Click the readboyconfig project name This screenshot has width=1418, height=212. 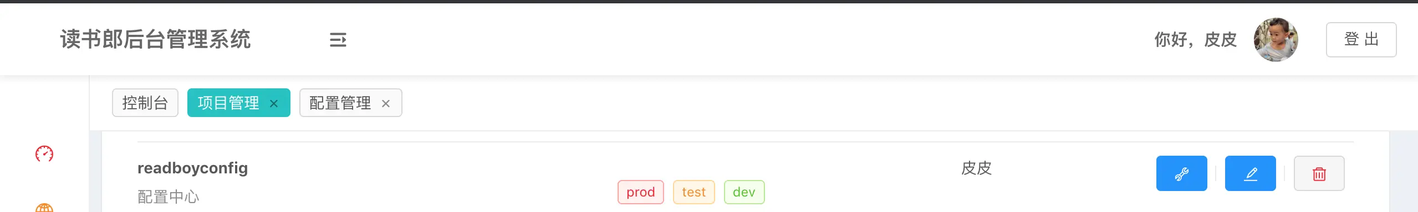pos(192,168)
